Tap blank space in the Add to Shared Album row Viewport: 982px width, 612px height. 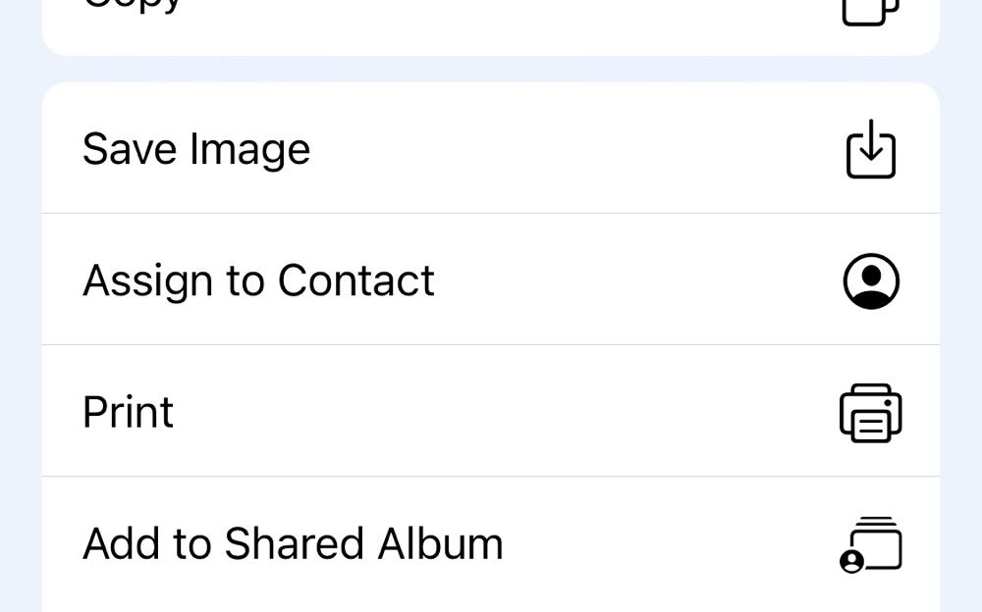coord(668,544)
